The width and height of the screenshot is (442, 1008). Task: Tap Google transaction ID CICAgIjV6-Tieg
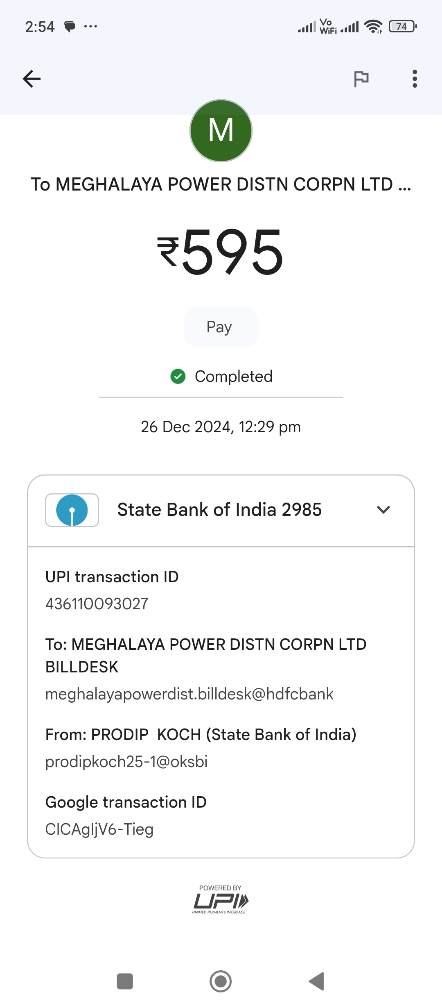[x=99, y=829]
